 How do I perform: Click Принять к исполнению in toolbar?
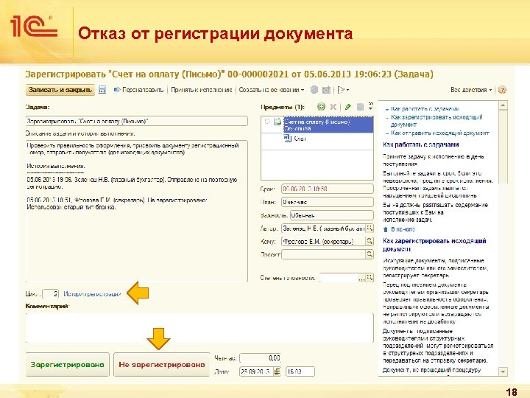(x=202, y=90)
